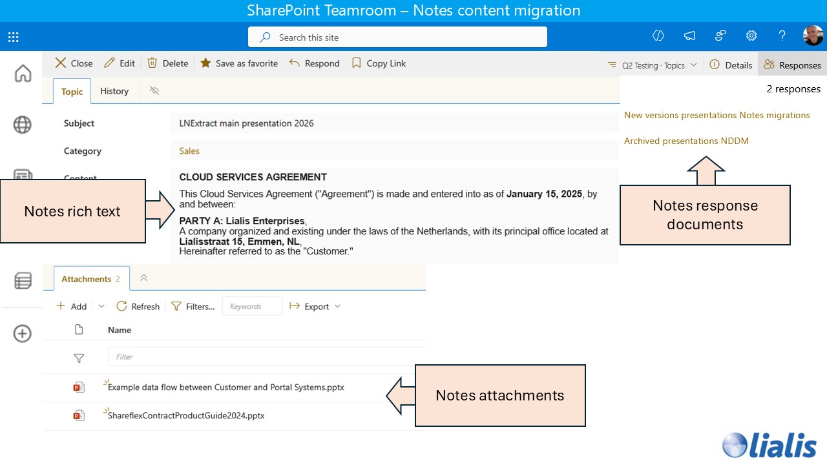The image size is (827, 465).
Task: Open the app launcher waffle icon
Action: pos(13,37)
